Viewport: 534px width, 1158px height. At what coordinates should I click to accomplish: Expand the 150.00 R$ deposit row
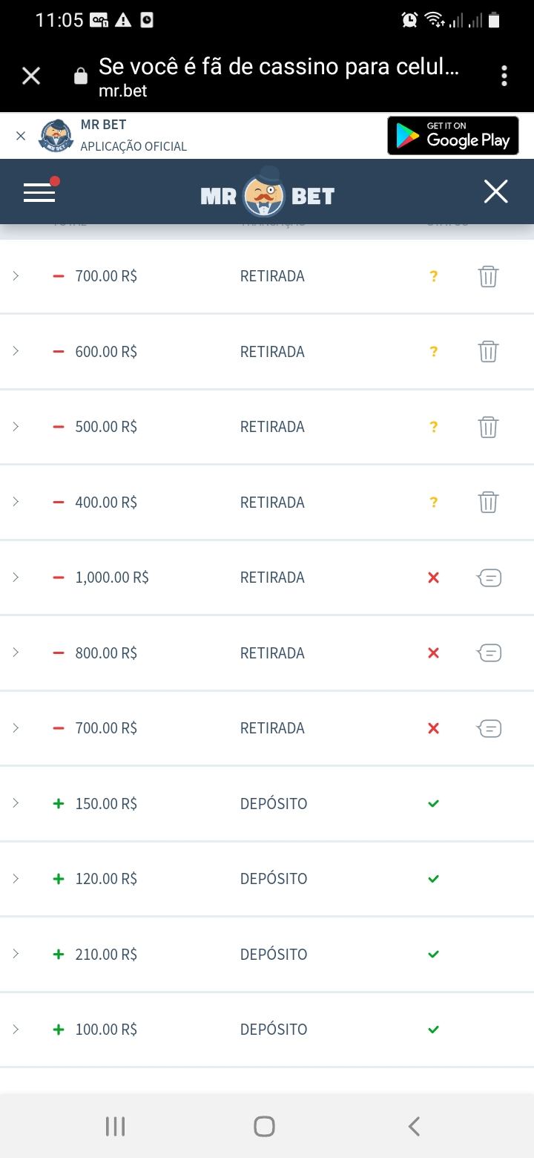click(x=16, y=803)
